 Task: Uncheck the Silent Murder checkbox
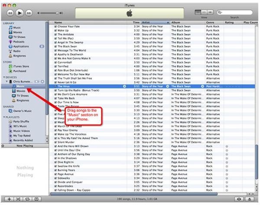(55, 142)
